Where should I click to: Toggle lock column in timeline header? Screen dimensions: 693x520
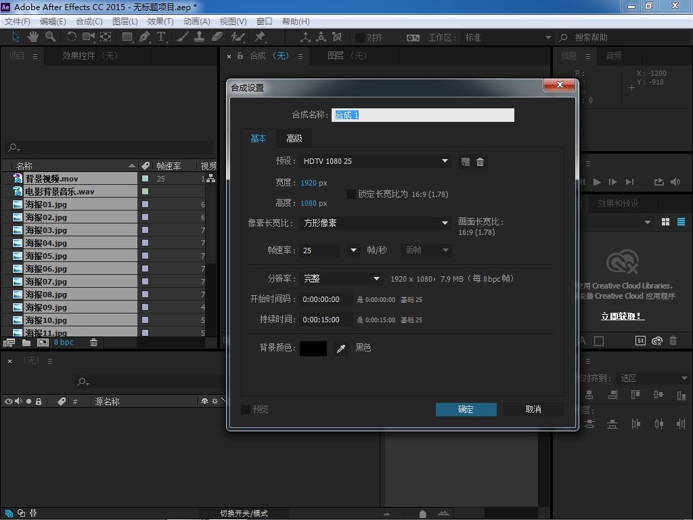[x=39, y=402]
